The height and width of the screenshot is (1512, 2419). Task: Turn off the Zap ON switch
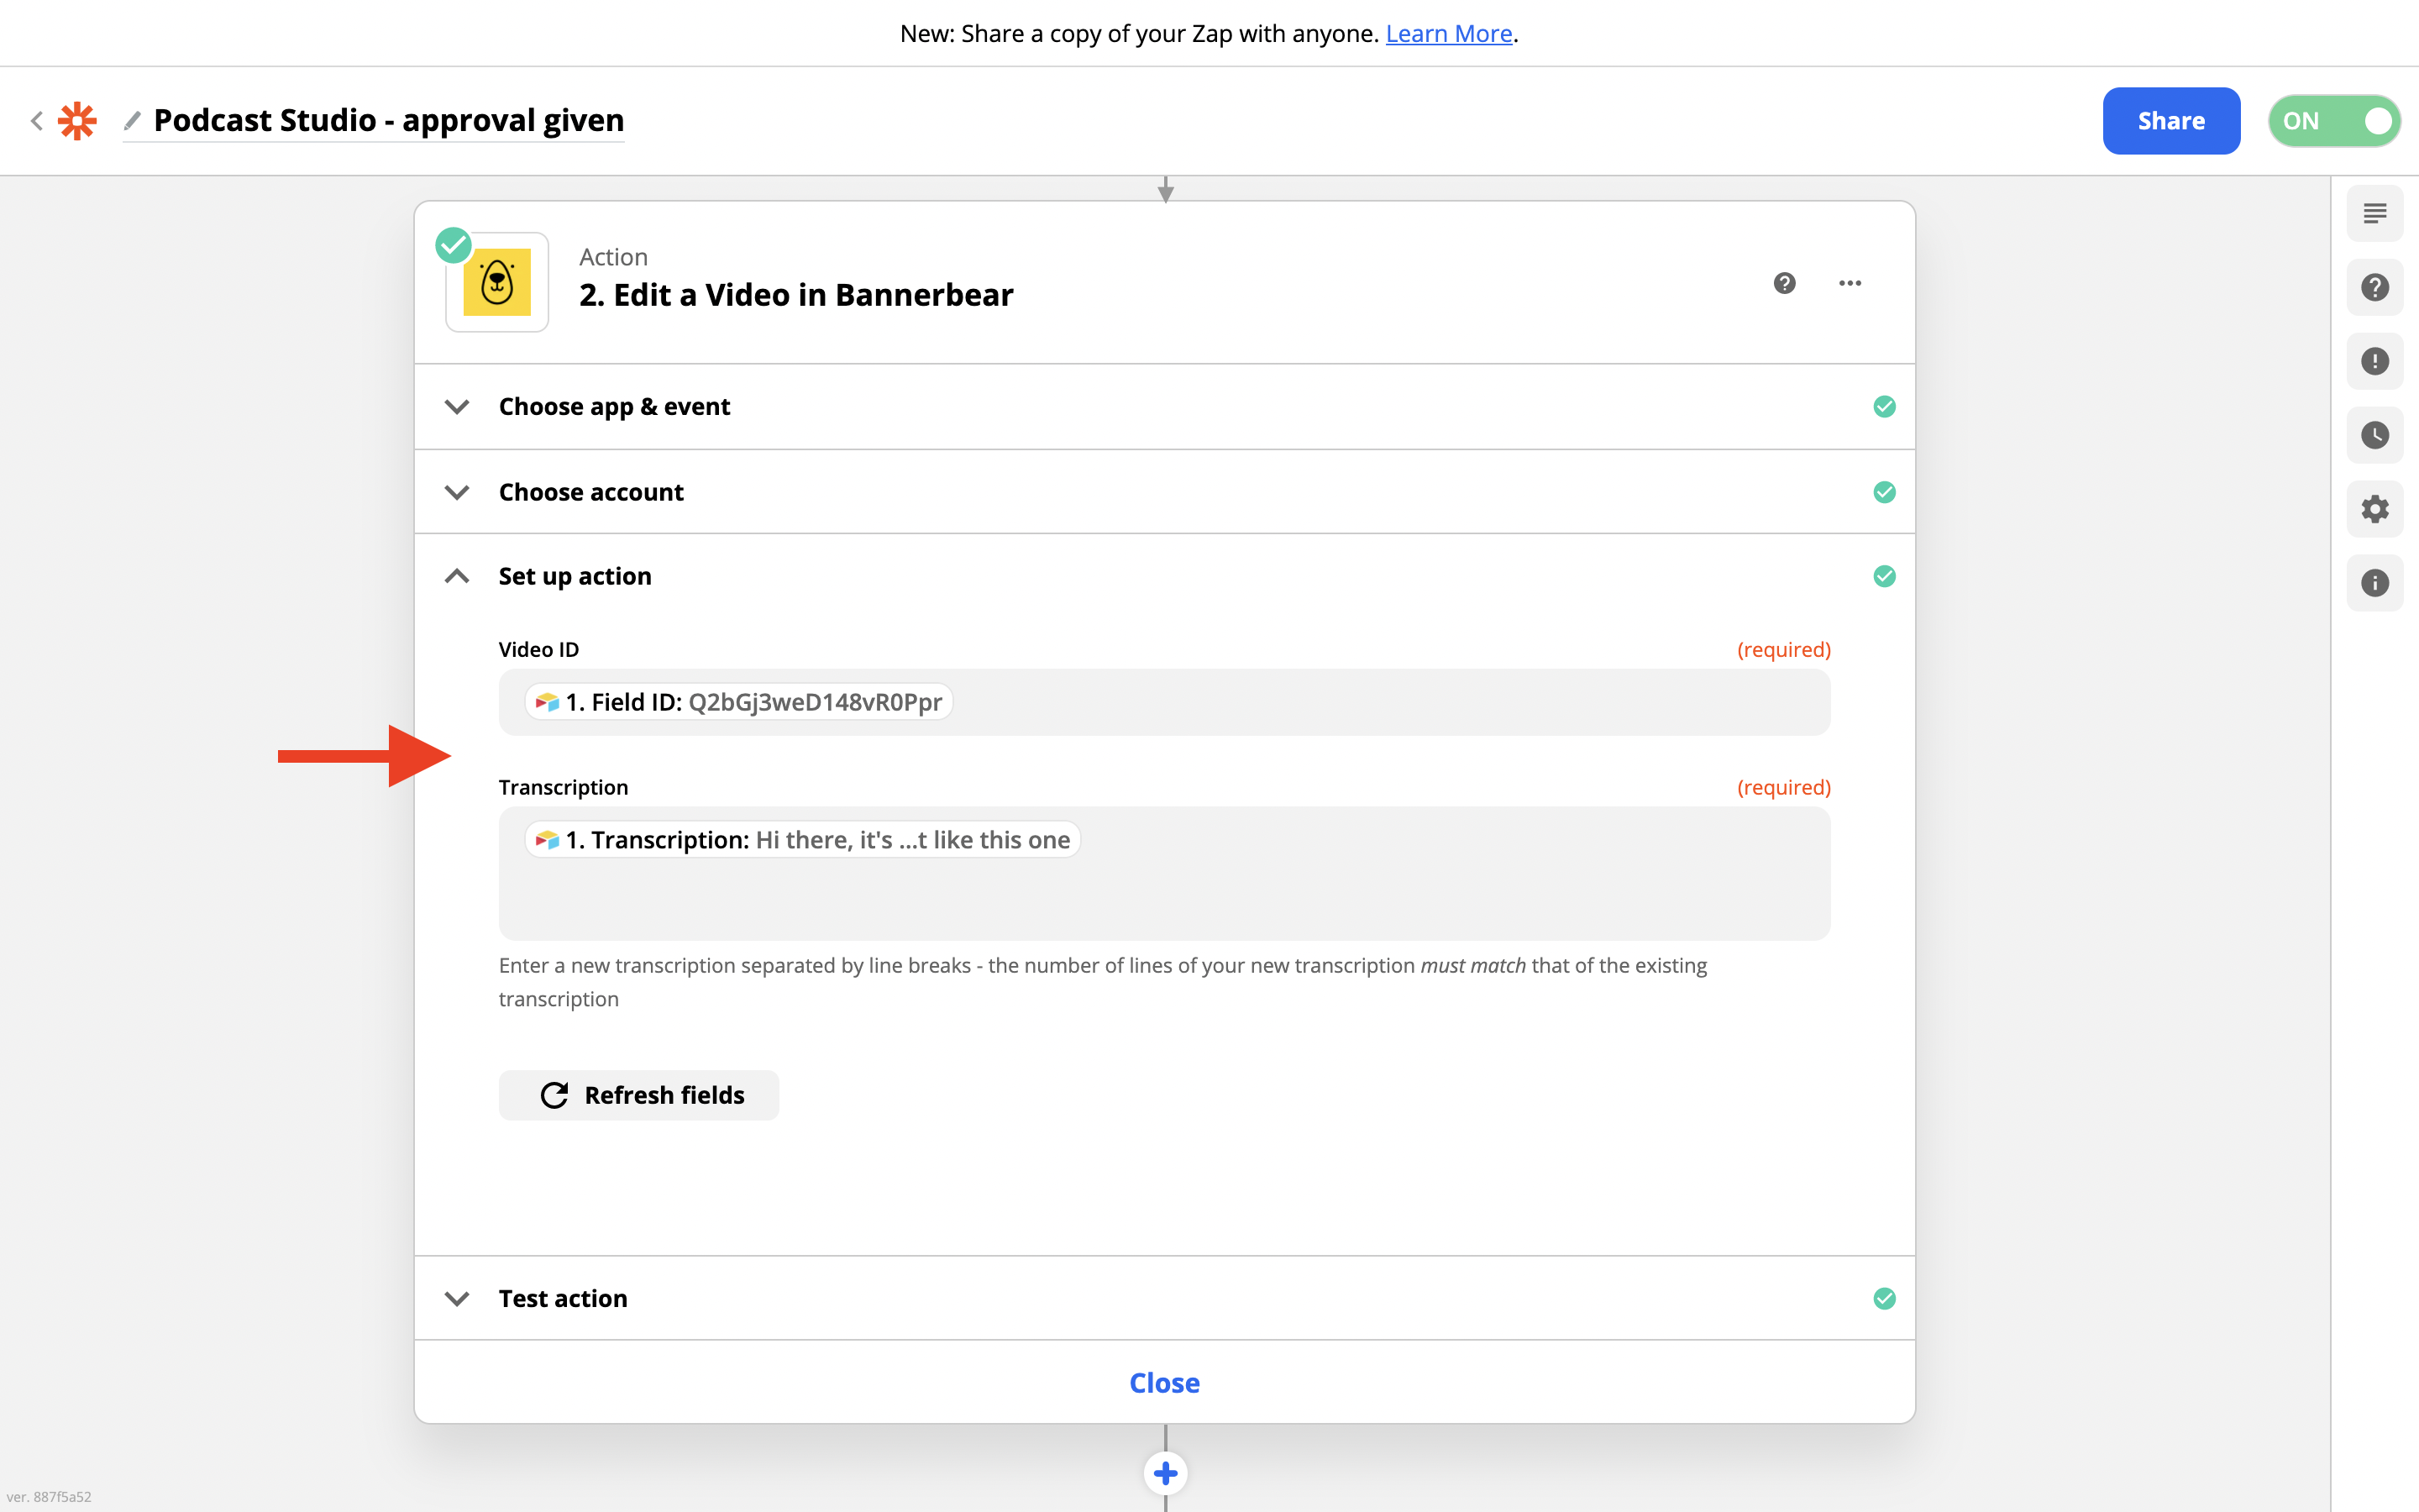click(x=2335, y=121)
